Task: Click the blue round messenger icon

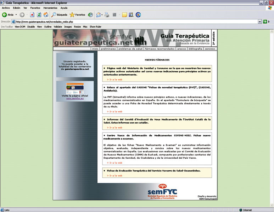Action: (138, 15)
